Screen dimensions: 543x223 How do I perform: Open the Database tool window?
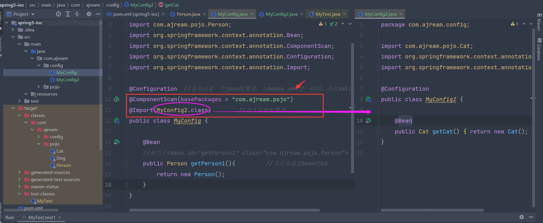point(539,49)
